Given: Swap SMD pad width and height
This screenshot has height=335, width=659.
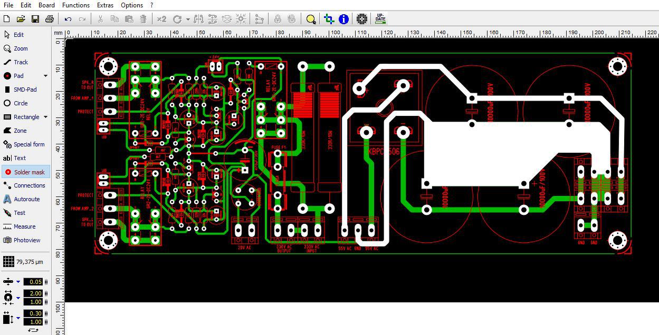Looking at the screenshot, I should coord(33,330).
